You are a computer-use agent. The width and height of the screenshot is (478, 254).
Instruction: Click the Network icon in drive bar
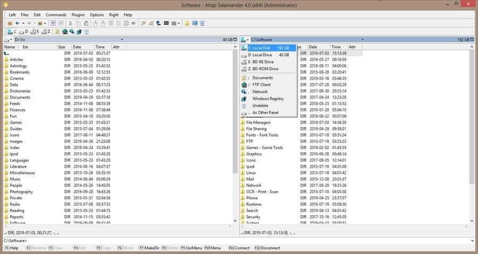(x=72, y=32)
